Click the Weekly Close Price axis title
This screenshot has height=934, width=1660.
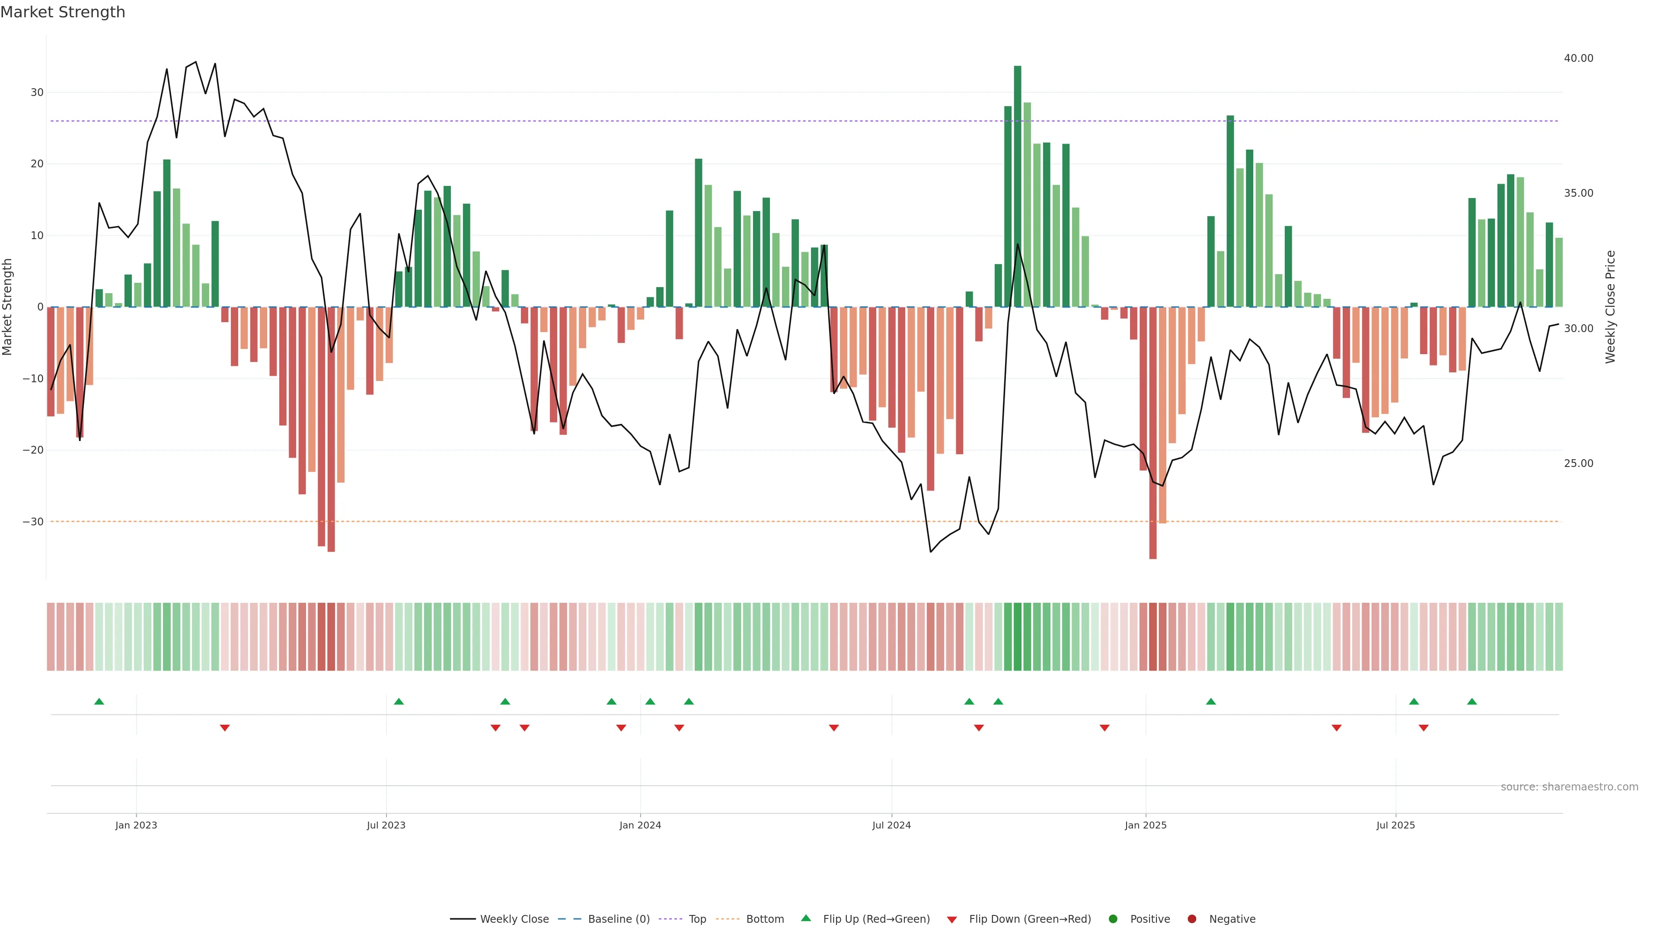click(1610, 307)
